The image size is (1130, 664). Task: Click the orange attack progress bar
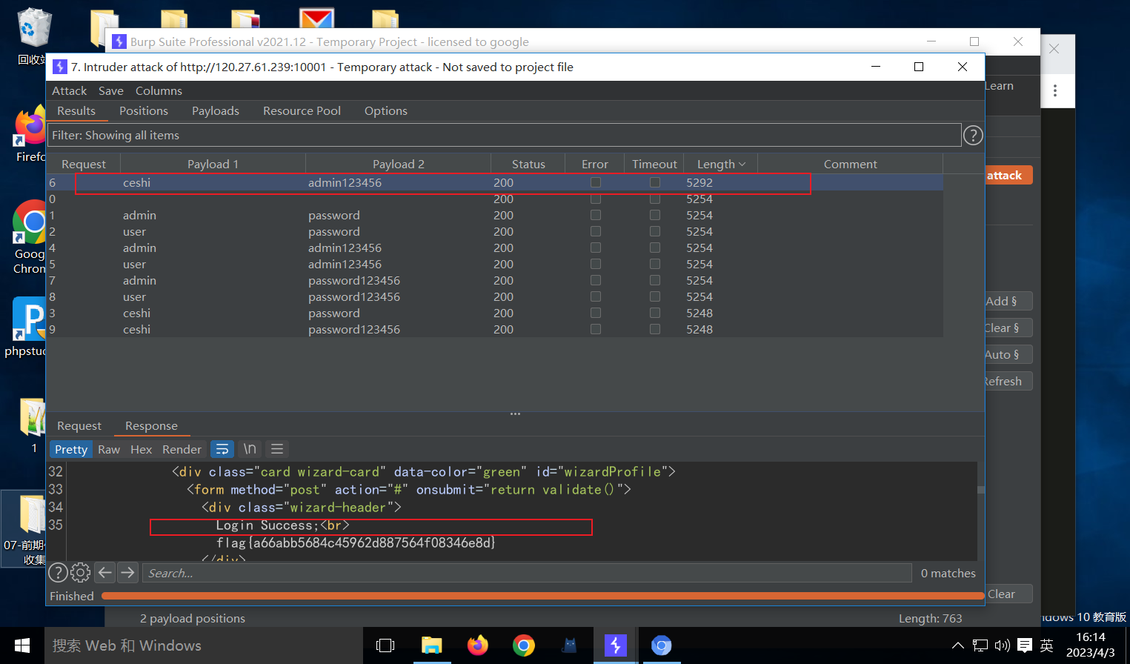(543, 596)
